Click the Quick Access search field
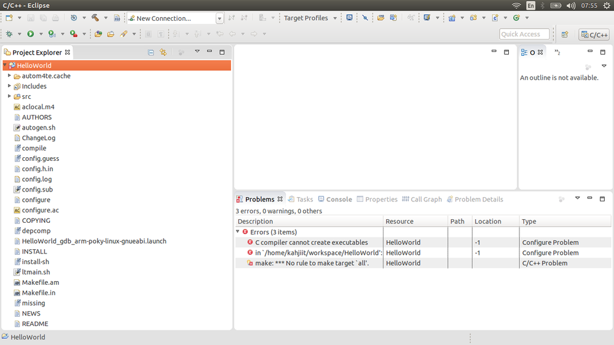614x345 pixels. pyautogui.click(x=524, y=34)
